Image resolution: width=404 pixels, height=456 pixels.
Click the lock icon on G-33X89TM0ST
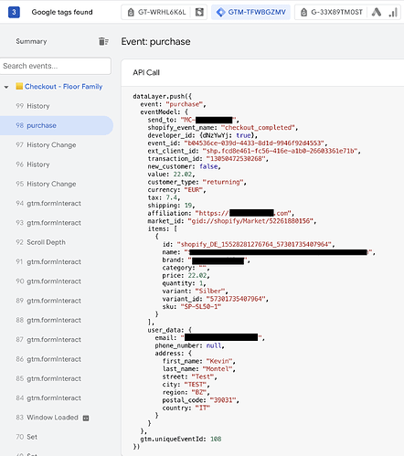pyautogui.click(x=303, y=12)
